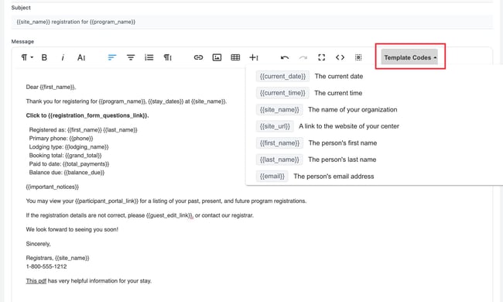Open the font size tool
The image size is (503, 302).
[x=81, y=57]
